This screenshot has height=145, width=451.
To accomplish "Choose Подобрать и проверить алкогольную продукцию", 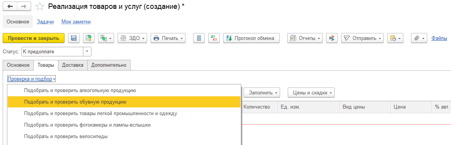I will (x=124, y=91).
